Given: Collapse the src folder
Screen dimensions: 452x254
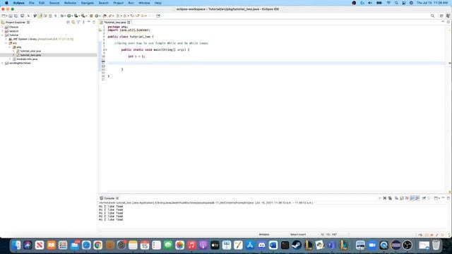Looking at the screenshot, I should coord(6,43).
